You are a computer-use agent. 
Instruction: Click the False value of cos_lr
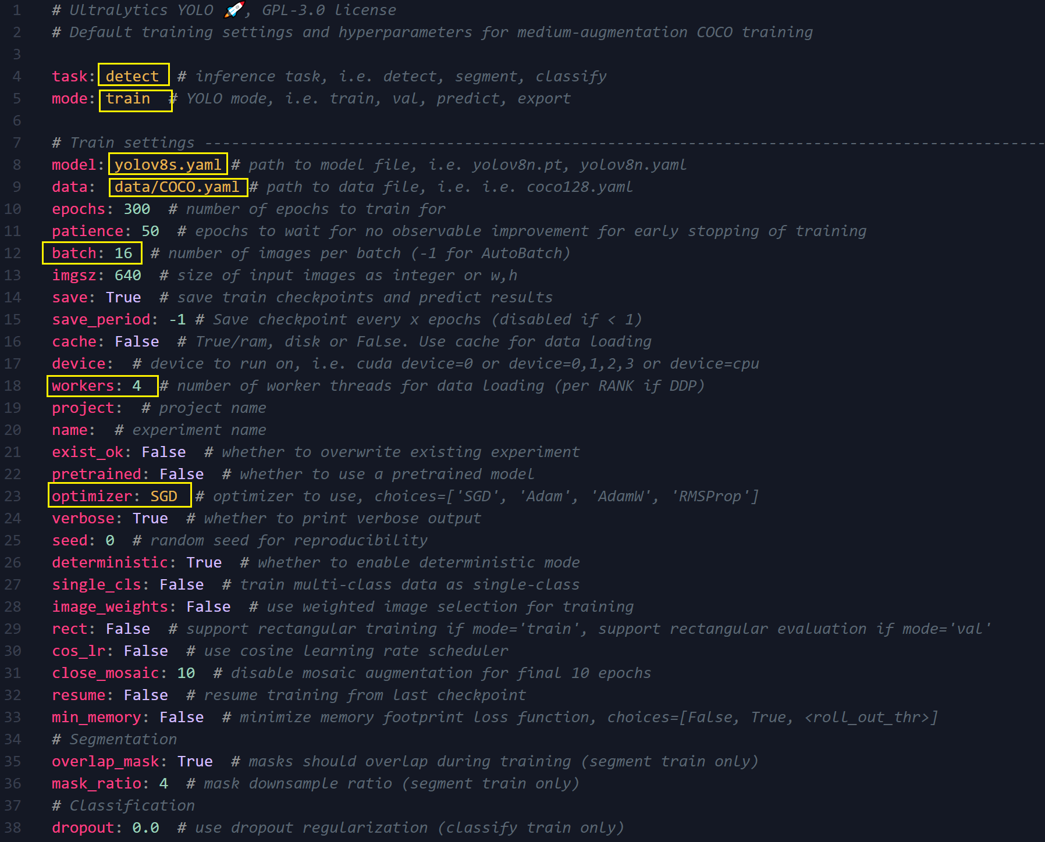pos(146,651)
